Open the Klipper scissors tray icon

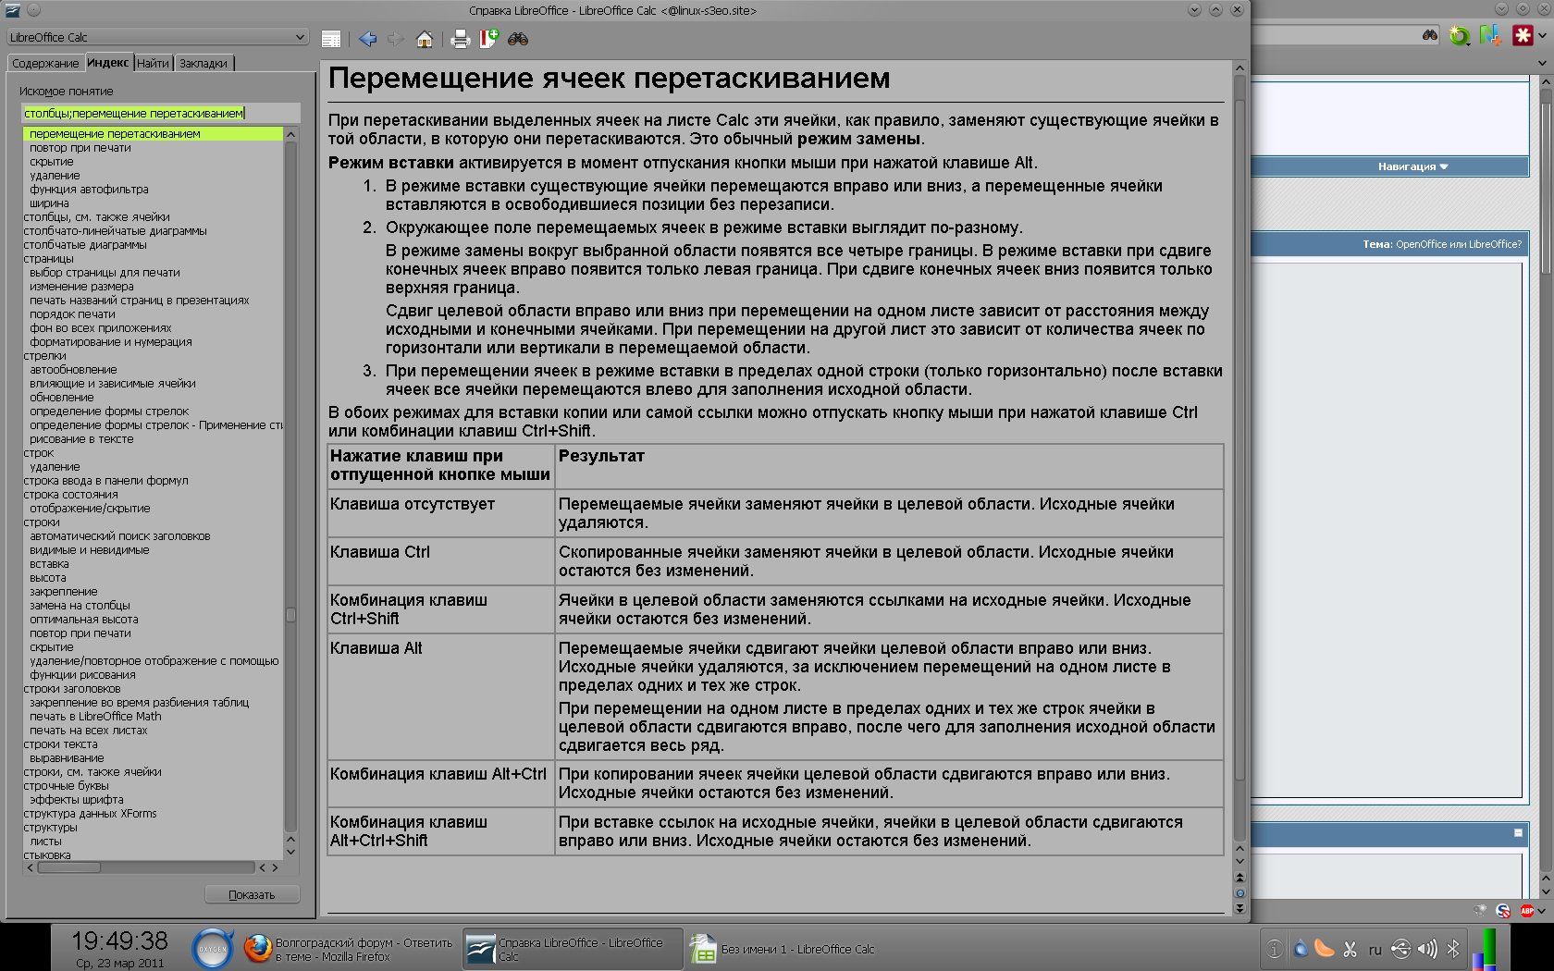1350,949
